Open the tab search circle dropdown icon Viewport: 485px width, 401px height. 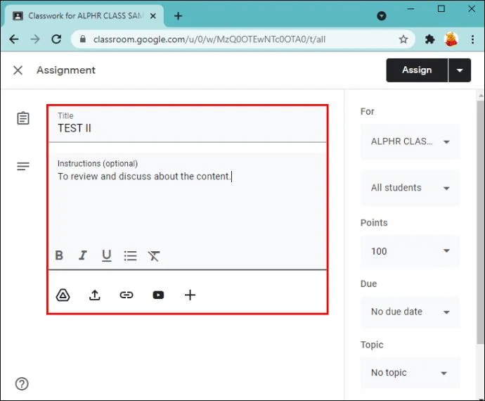coord(382,15)
